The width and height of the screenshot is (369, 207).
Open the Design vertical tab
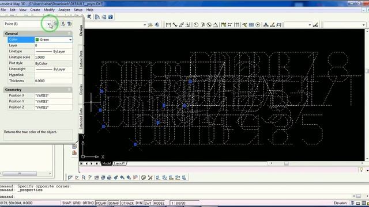coord(81,30)
